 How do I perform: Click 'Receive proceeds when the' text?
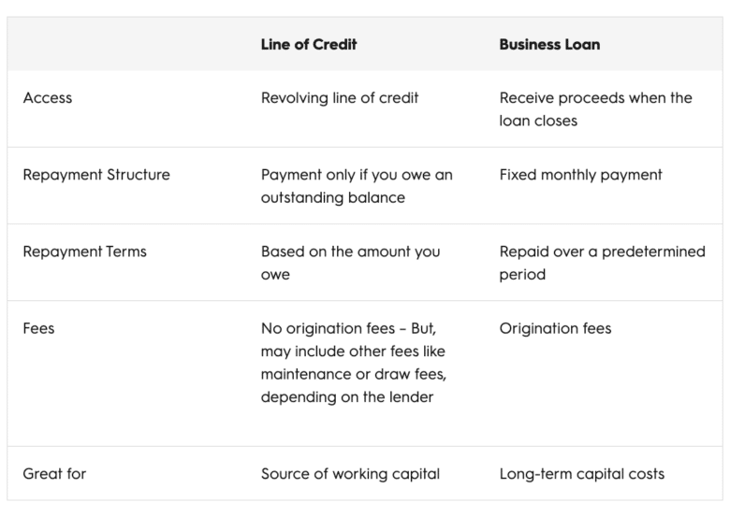pyautogui.click(x=595, y=98)
